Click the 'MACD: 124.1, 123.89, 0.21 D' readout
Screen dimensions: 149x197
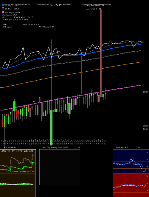pos(15,20)
